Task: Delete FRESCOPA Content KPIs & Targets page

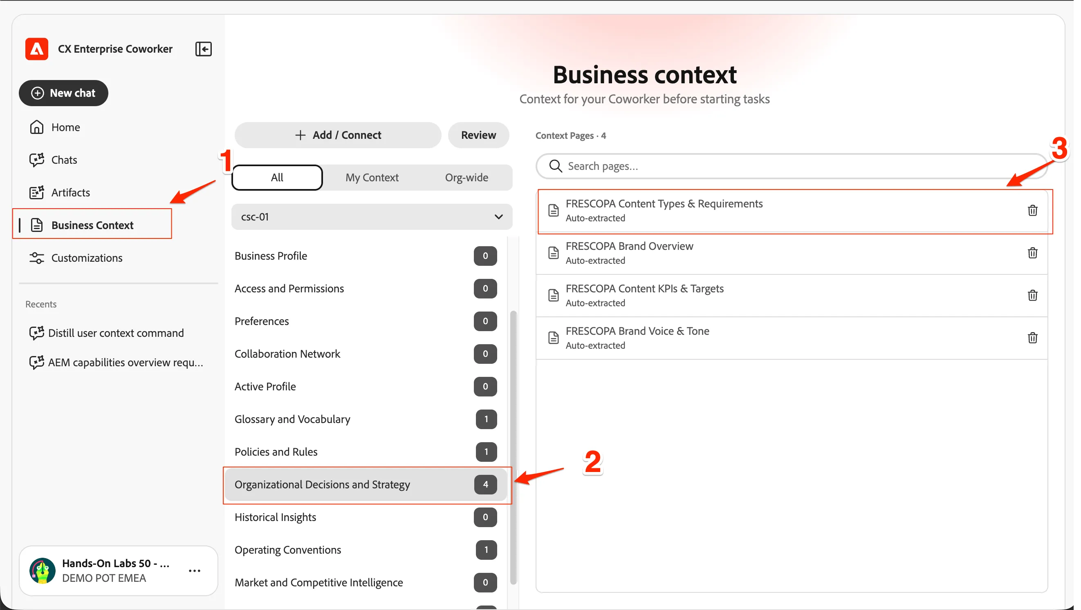Action: [x=1033, y=295]
